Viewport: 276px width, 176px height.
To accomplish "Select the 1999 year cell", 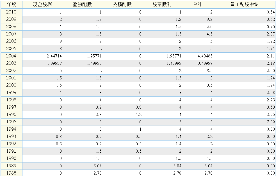I will point(12,93).
